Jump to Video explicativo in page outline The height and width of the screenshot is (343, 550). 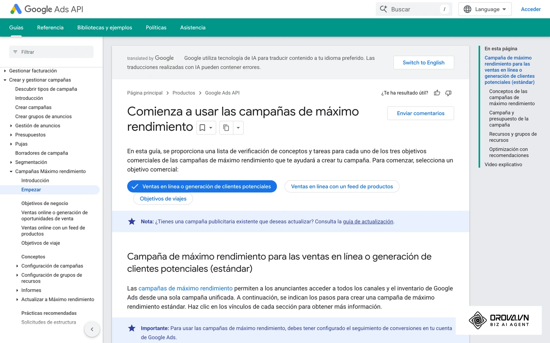coord(503,165)
